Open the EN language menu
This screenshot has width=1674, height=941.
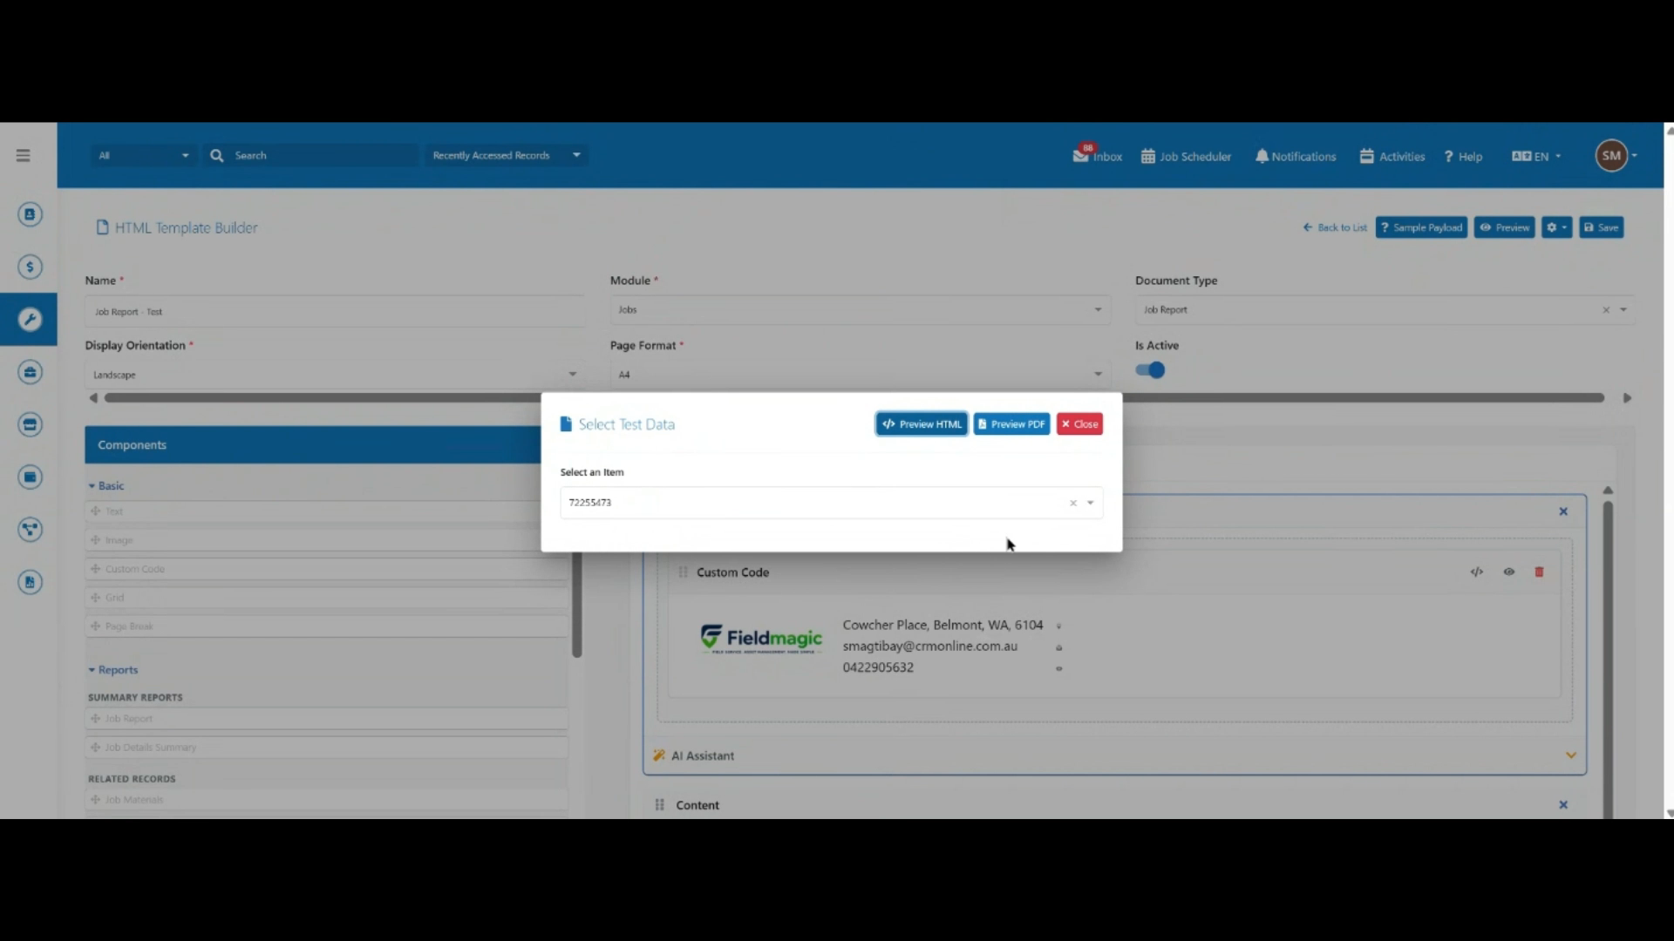tap(1536, 157)
